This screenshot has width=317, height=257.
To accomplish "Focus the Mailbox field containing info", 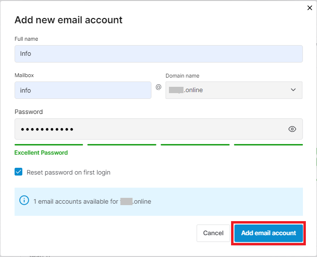I will pyautogui.click(x=83, y=90).
